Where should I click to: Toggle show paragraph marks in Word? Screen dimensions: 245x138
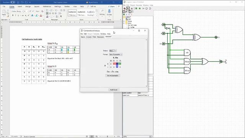[x=61, y=16]
